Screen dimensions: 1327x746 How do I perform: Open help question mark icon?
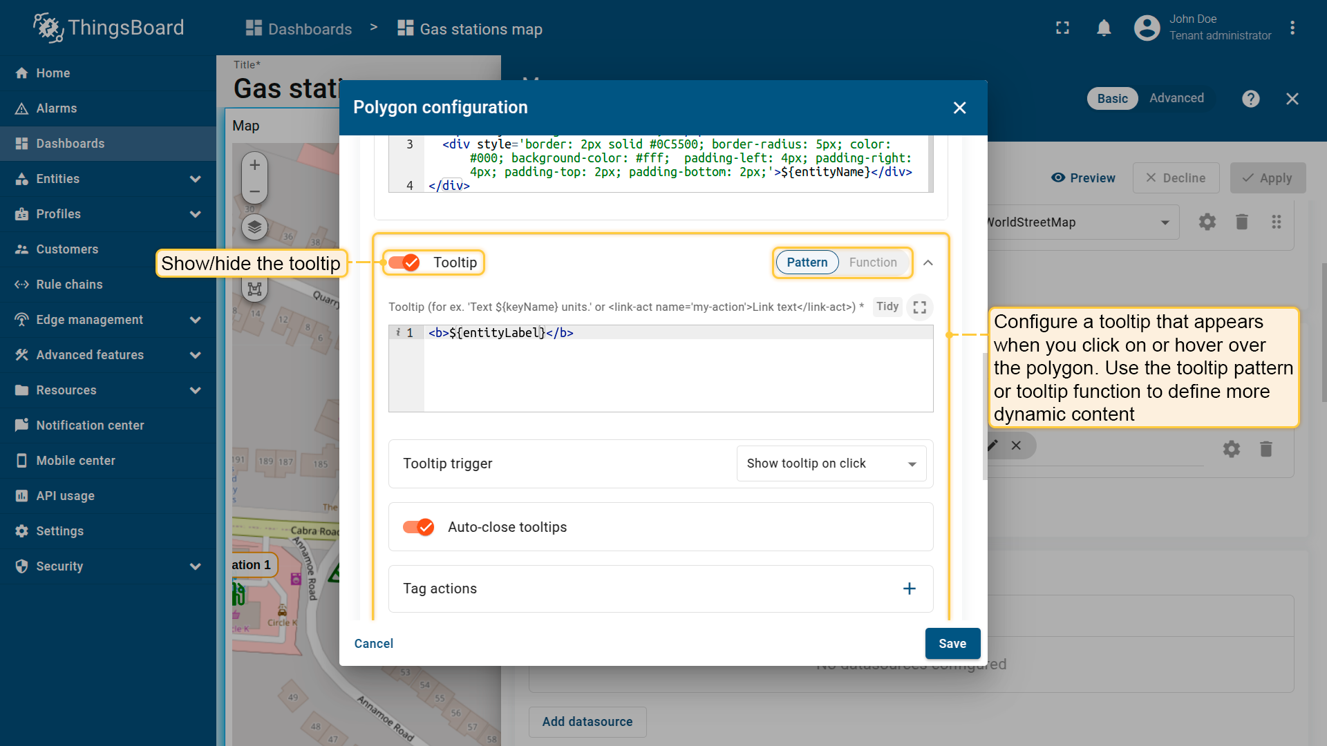click(1250, 99)
